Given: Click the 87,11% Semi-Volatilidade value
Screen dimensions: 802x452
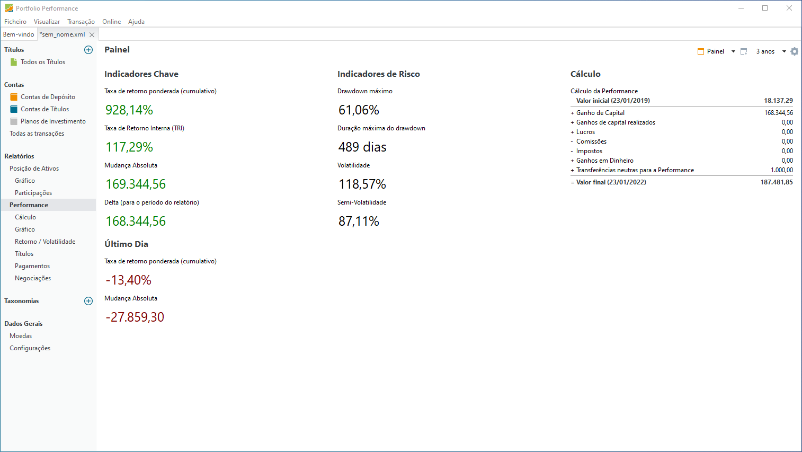Looking at the screenshot, I should coord(359,221).
